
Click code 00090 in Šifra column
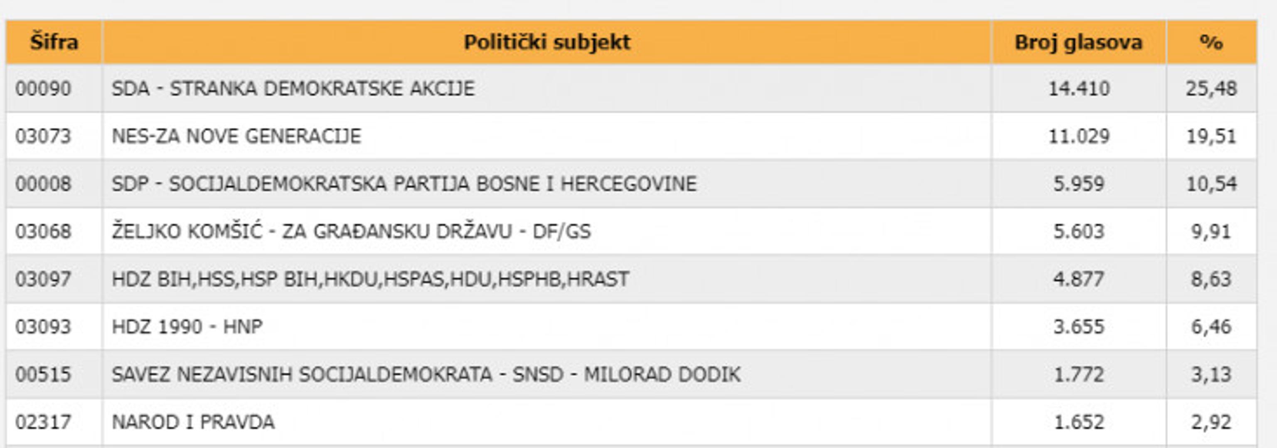tap(43, 89)
